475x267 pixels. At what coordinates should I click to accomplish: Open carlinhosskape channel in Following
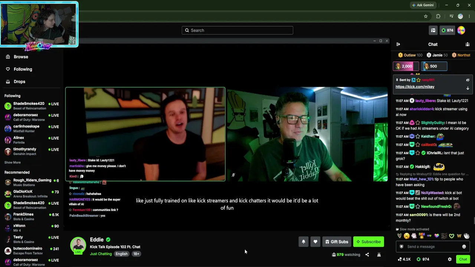coord(32,129)
